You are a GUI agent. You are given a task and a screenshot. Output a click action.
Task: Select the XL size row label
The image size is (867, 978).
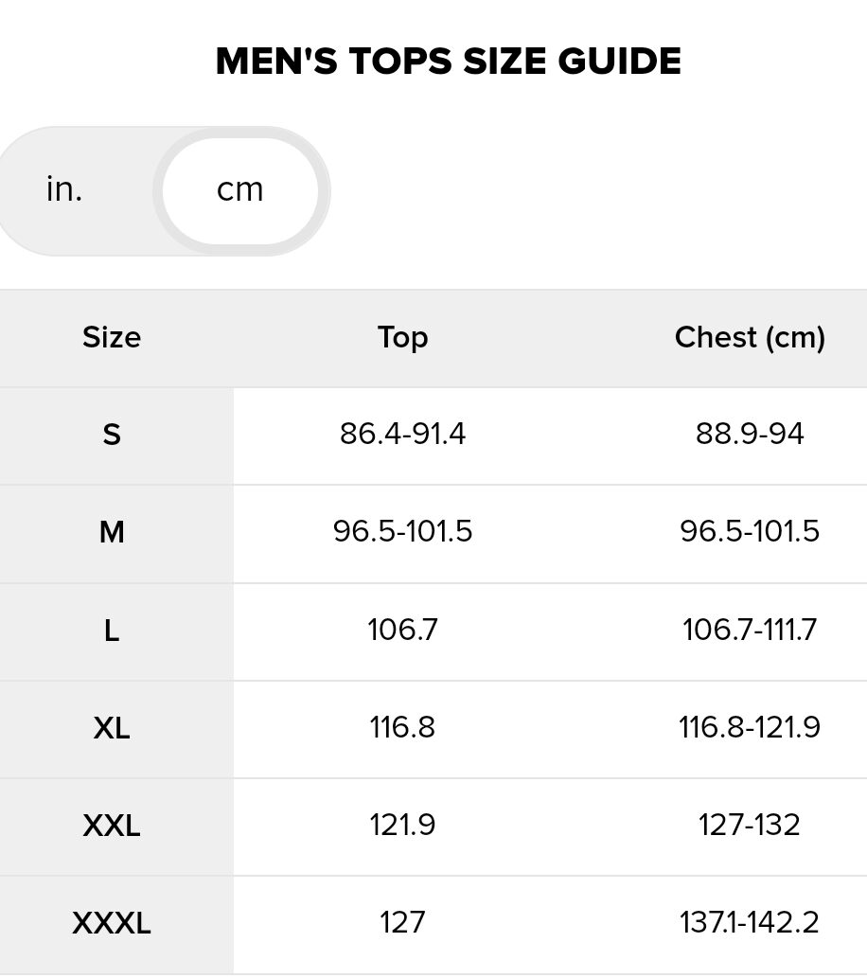click(112, 727)
